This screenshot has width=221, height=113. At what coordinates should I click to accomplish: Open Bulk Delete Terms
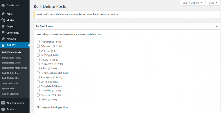[12, 73]
